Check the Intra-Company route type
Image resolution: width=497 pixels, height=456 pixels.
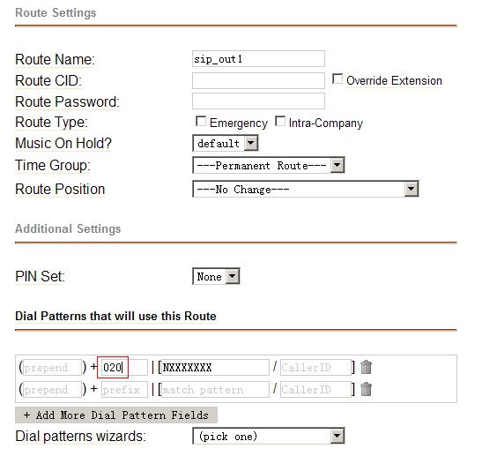280,121
